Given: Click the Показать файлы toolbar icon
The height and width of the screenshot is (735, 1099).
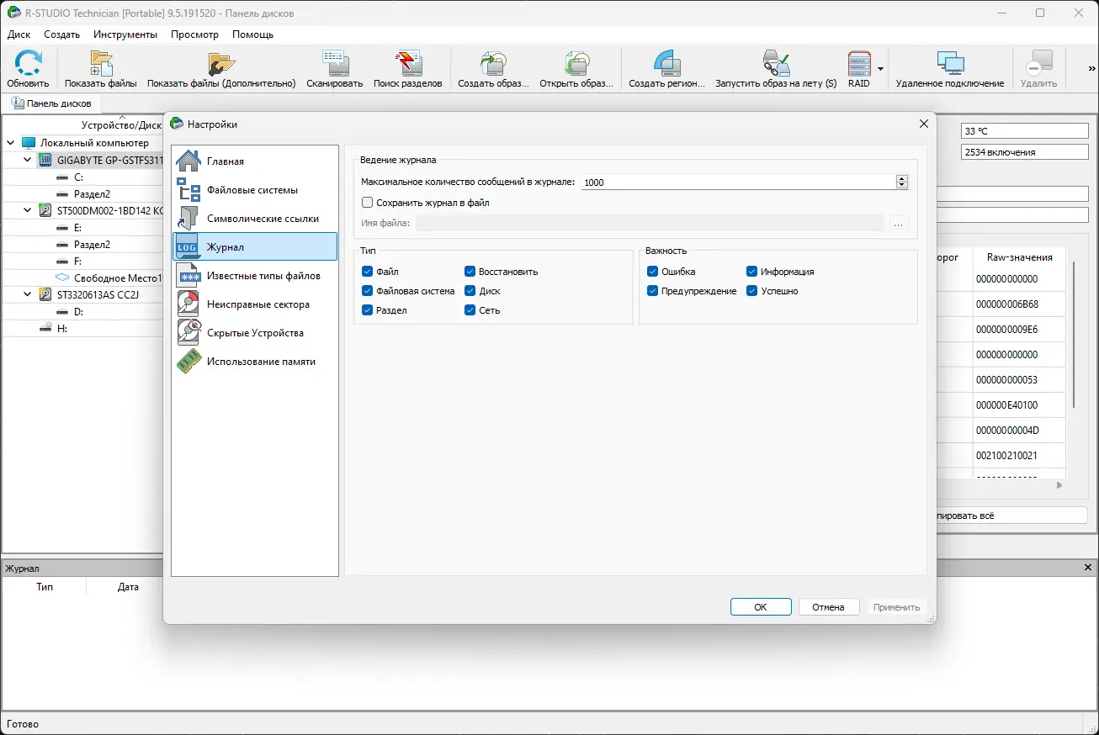Looking at the screenshot, I should pyautogui.click(x=101, y=69).
